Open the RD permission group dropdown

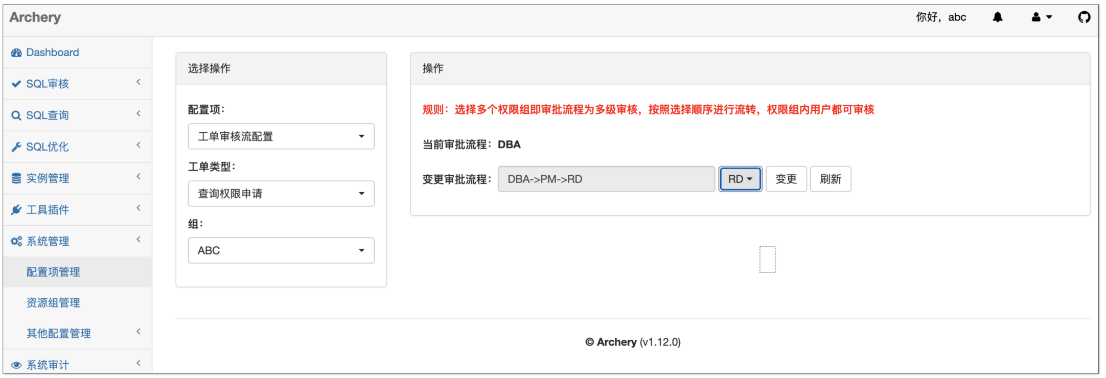[740, 179]
